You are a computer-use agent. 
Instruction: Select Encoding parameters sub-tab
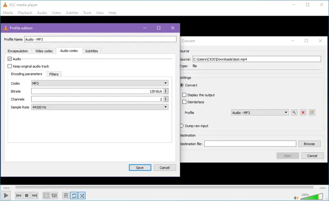click(27, 74)
